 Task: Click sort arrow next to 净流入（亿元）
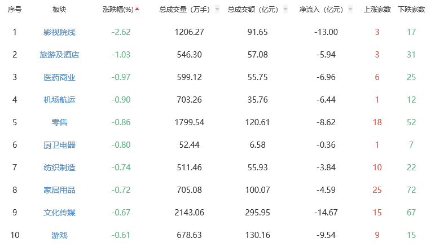click(351, 10)
